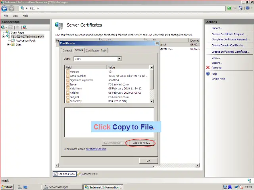The width and height of the screenshot is (254, 190).
Task: Click the Start Page icon in tree
Action: [x=8, y=32]
